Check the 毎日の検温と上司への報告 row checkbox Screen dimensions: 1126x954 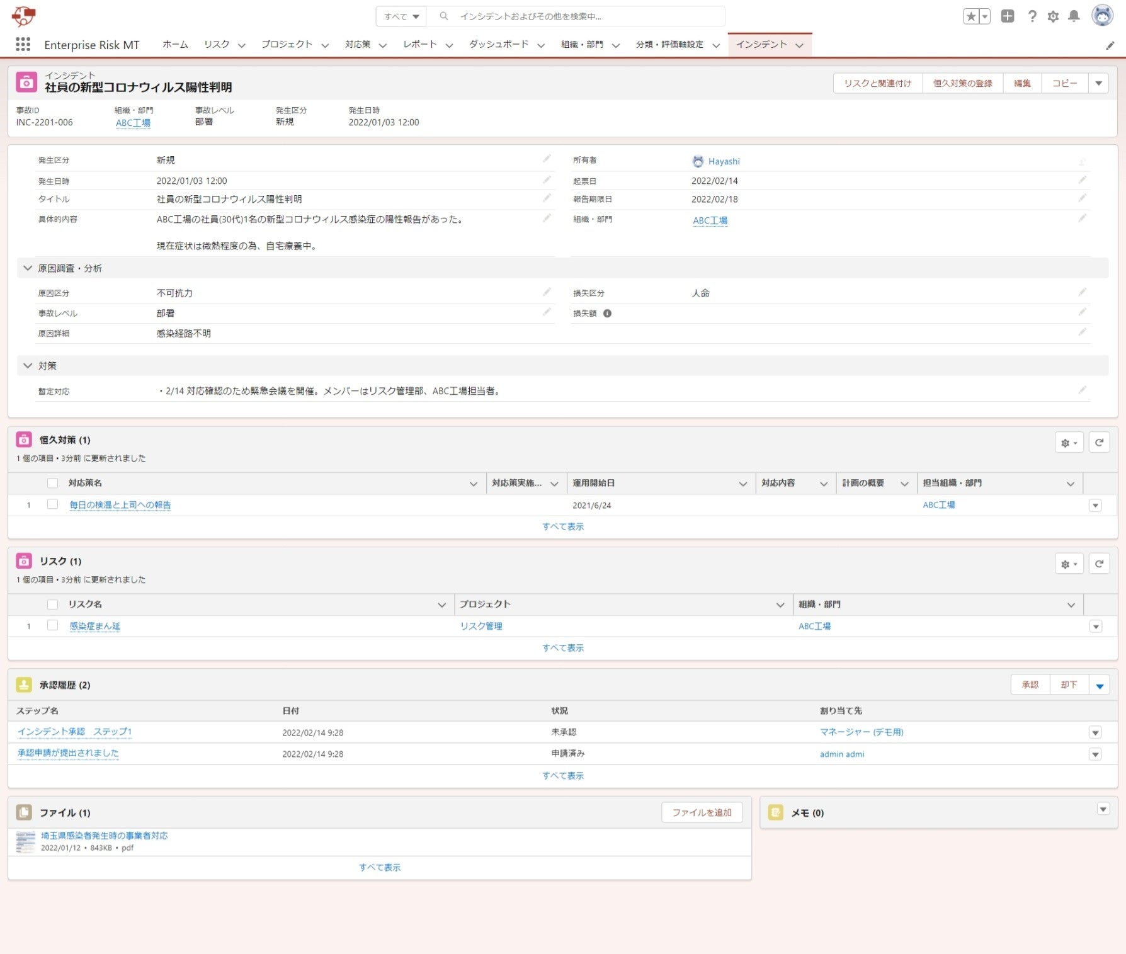53,504
